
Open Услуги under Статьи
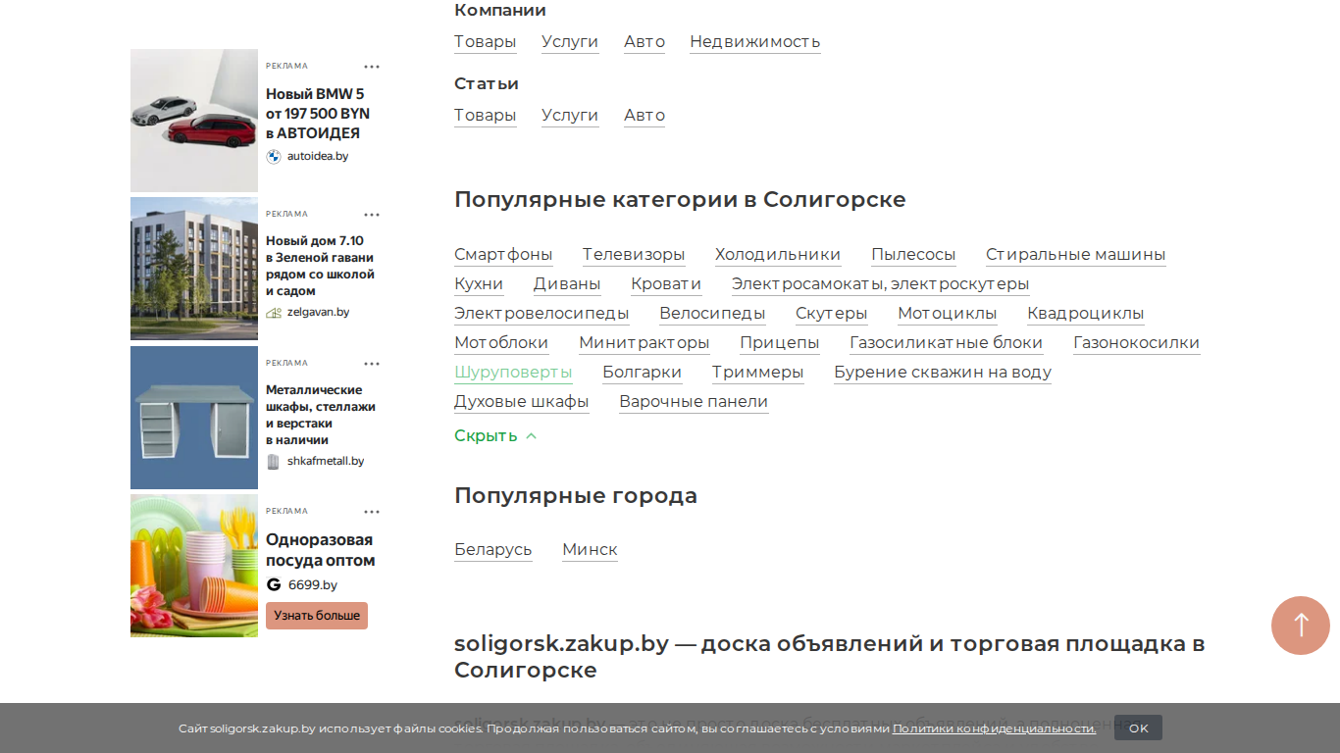pos(570,115)
